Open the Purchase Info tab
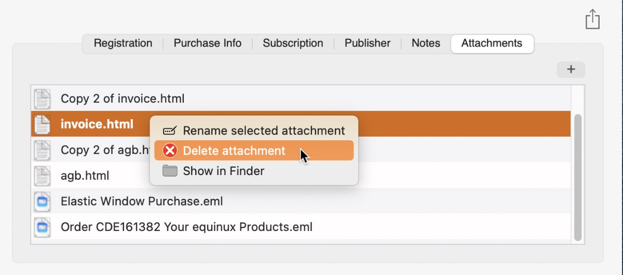 [208, 44]
